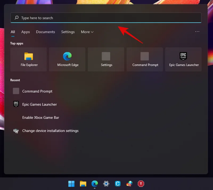Launch Epic Games Launcher from Top apps

tap(183, 59)
